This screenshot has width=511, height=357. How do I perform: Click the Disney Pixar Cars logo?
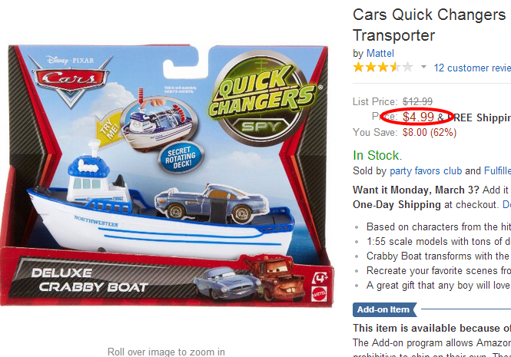click(x=71, y=79)
